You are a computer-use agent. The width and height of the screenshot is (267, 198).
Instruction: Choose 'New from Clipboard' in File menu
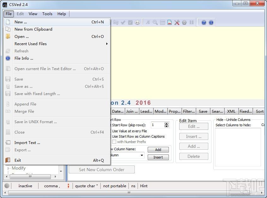pyautogui.click(x=33, y=29)
